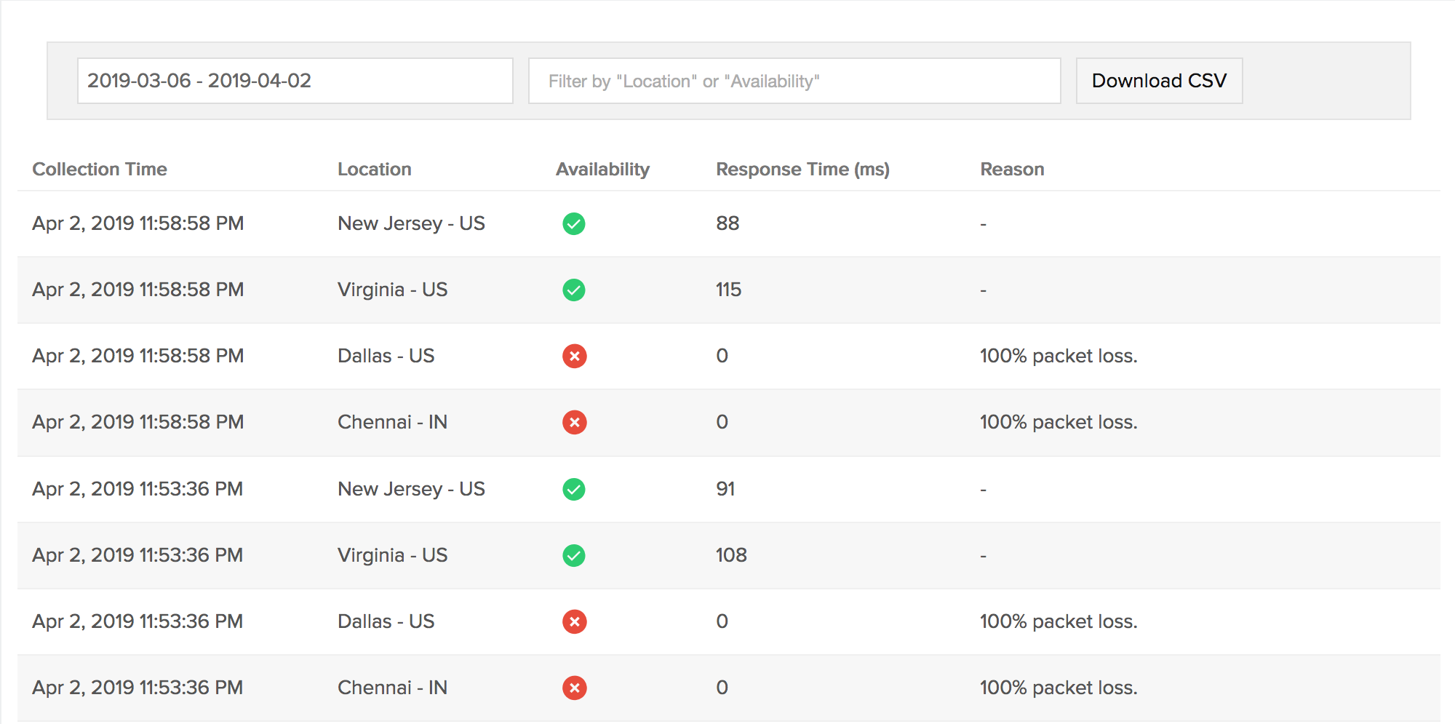This screenshot has width=1455, height=724.
Task: Click the Location or Availability filter box
Action: tap(794, 81)
